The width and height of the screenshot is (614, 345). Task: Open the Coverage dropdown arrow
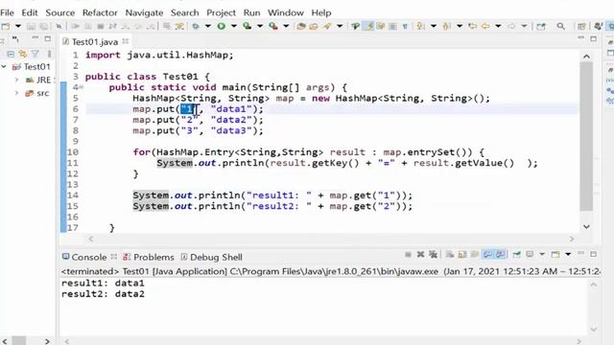pyautogui.click(x=260, y=26)
